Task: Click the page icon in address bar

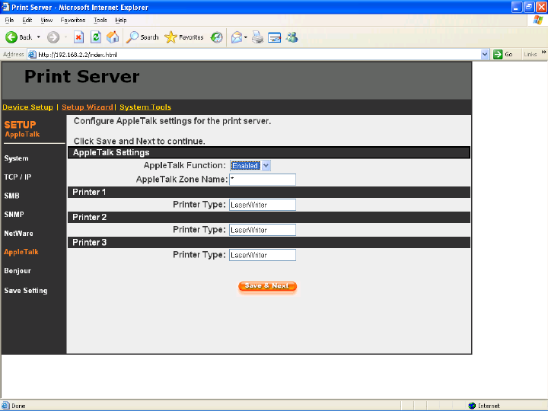Action: pyautogui.click(x=32, y=55)
